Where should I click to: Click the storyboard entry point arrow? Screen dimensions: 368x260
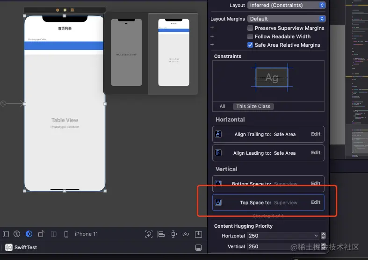point(13,103)
